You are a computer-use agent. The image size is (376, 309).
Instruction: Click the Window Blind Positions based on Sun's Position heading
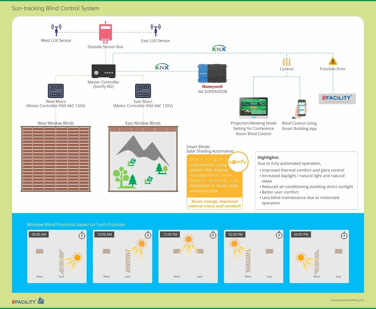click(x=76, y=225)
